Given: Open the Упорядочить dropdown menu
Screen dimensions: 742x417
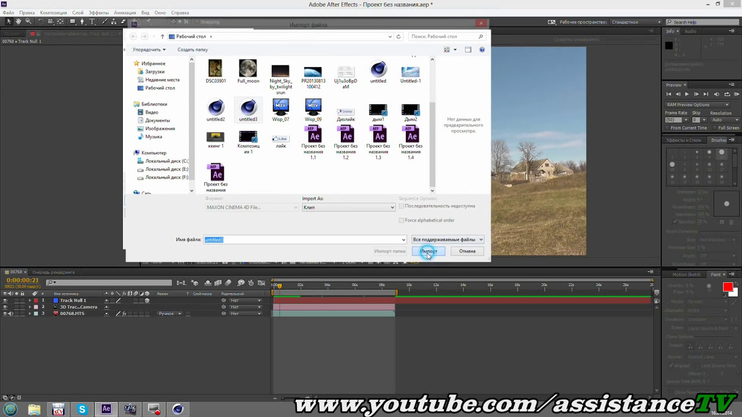Looking at the screenshot, I should coord(149,50).
